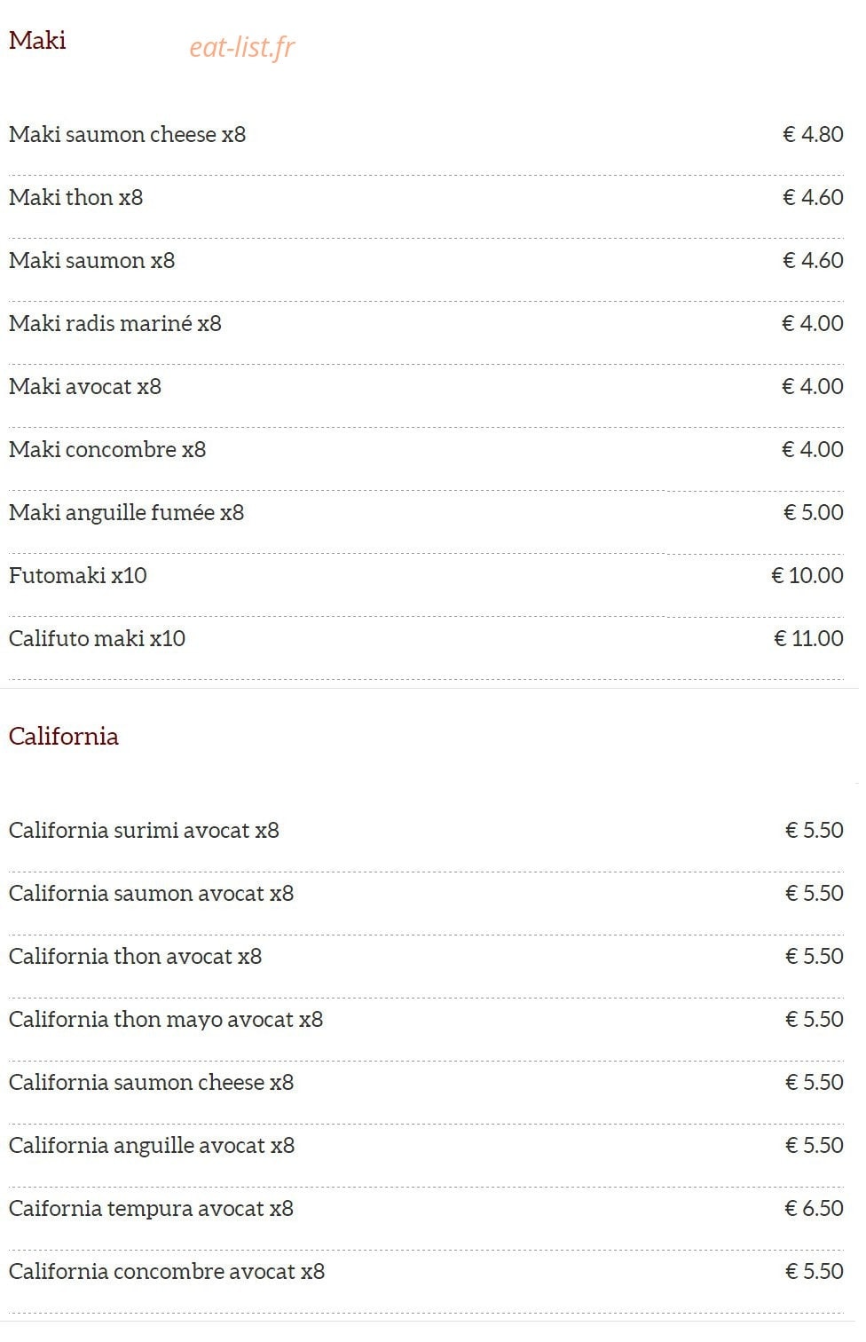Choose Maki saumon cheese x8 item

(127, 134)
